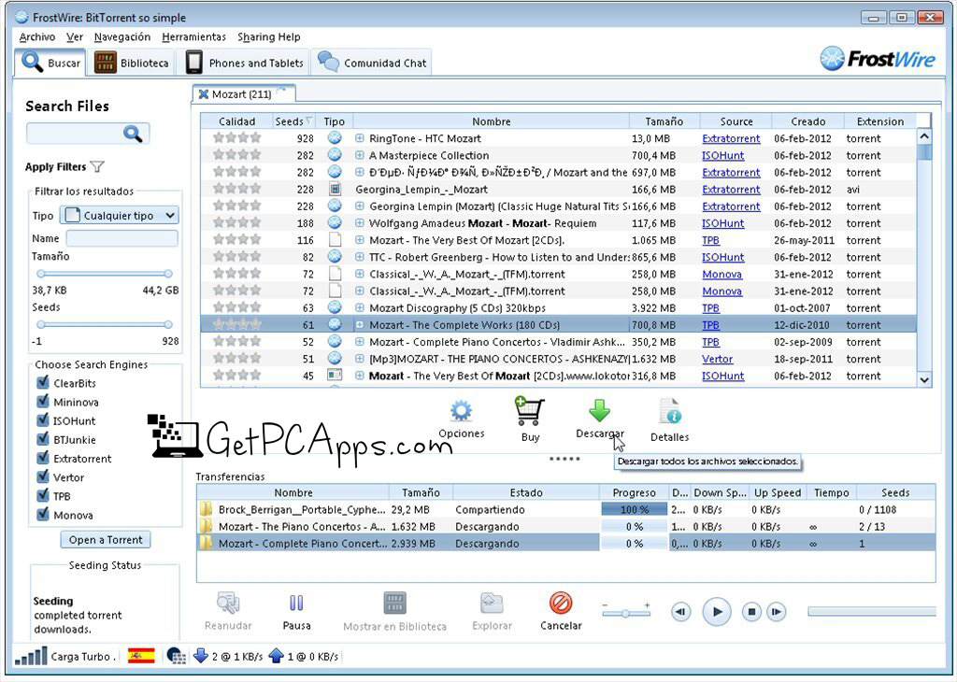Start the search with the magnifier icon
The width and height of the screenshot is (957, 682).
click(134, 133)
